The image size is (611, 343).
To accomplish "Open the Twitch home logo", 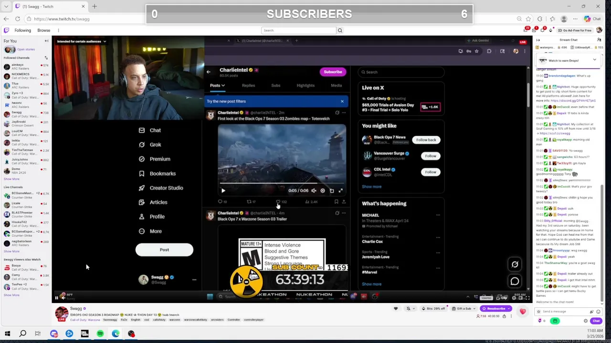I will [x=6, y=30].
